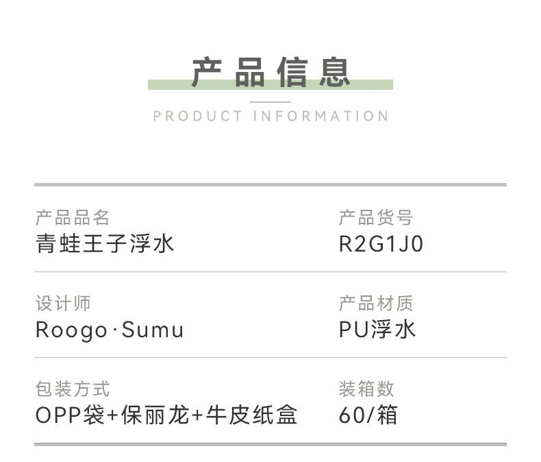Image resolution: width=541 pixels, height=462 pixels.
Task: Select the item number R2G1J0
Action: pos(381,245)
